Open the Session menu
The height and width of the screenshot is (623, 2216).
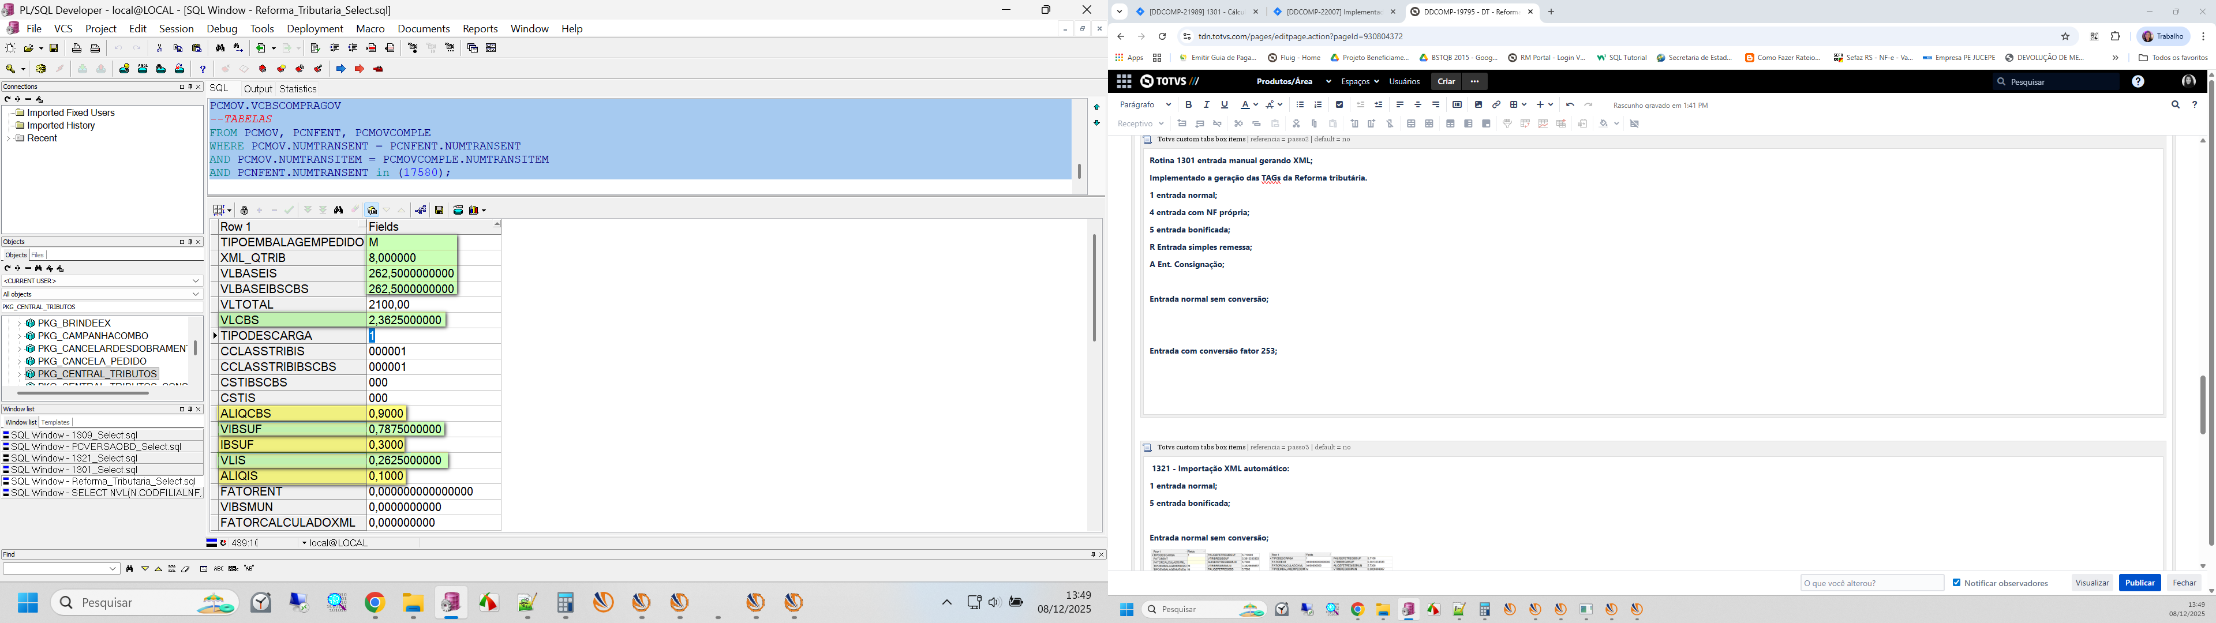177,29
